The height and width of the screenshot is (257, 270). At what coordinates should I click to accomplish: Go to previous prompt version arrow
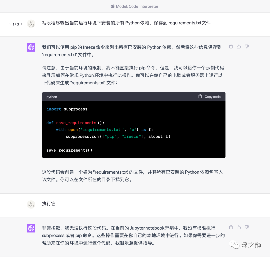click(x=10, y=24)
